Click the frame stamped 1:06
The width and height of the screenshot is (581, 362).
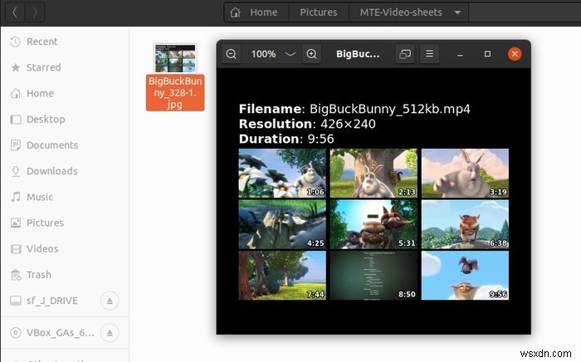point(282,173)
